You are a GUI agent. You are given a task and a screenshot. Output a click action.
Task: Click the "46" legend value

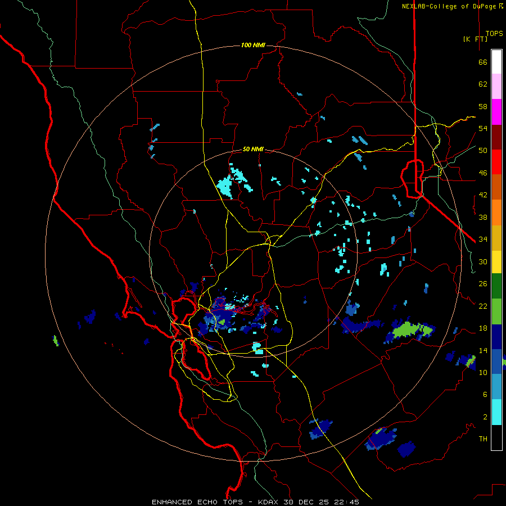(x=483, y=173)
